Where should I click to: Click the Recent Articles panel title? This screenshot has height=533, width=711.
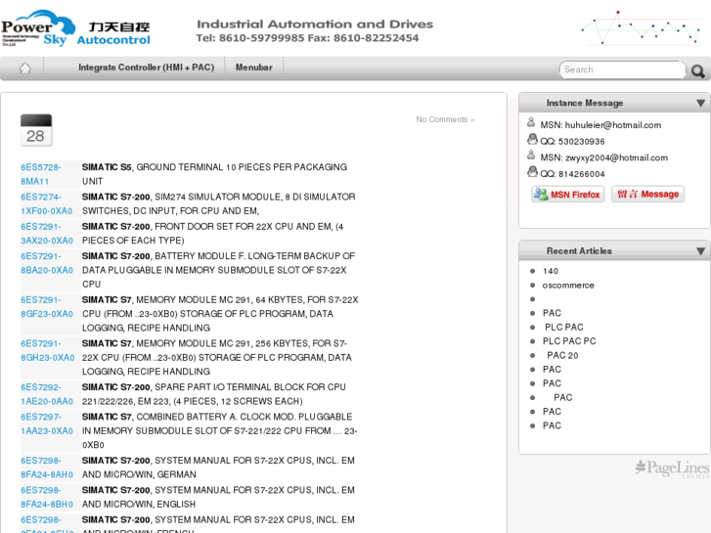[579, 250]
